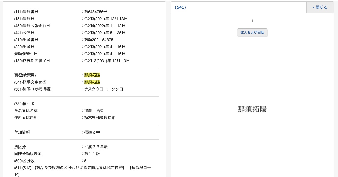Select registration number 第6484756号
338x177 pixels.
[x=96, y=12]
